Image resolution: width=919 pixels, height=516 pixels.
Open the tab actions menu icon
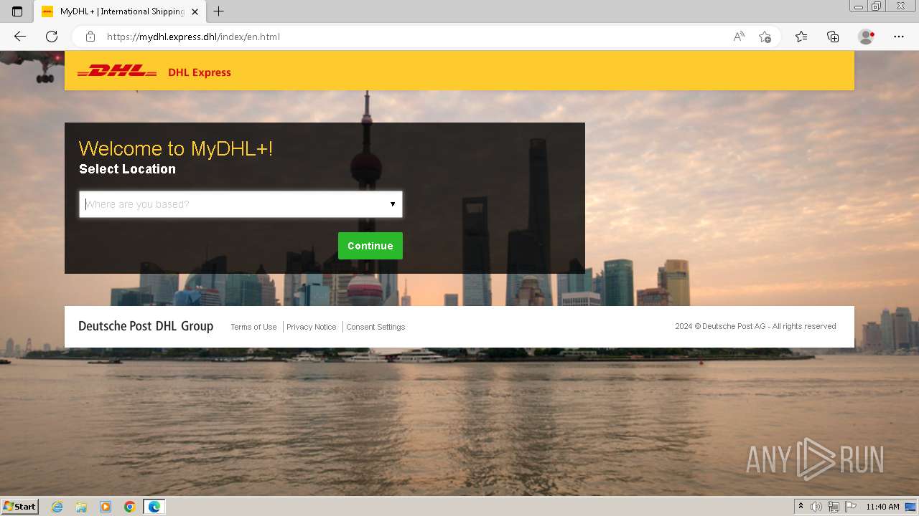pyautogui.click(x=17, y=11)
